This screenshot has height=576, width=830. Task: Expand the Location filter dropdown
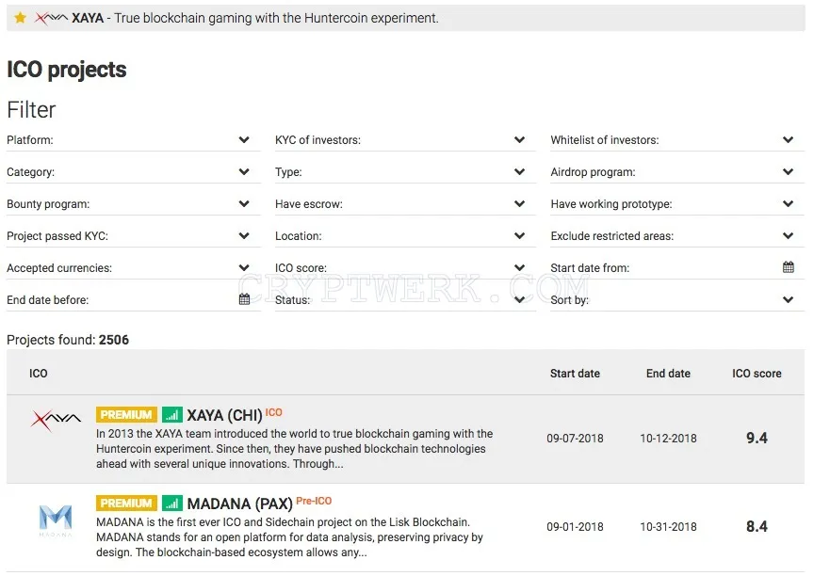405,236
